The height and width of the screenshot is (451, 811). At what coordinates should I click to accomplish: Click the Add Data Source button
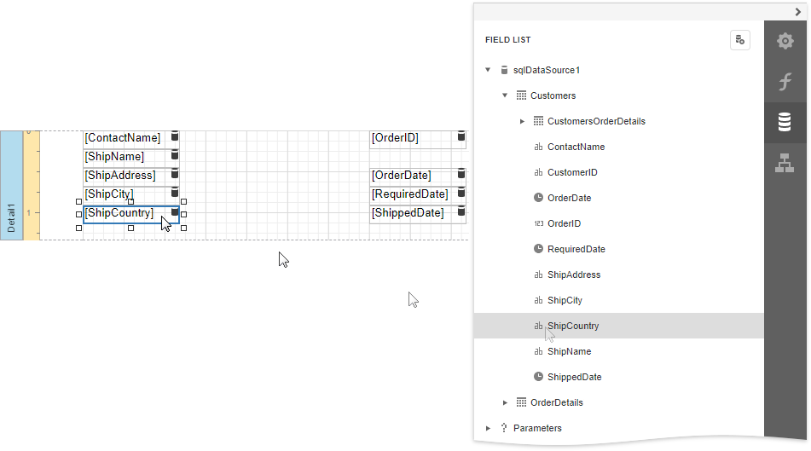[739, 40]
